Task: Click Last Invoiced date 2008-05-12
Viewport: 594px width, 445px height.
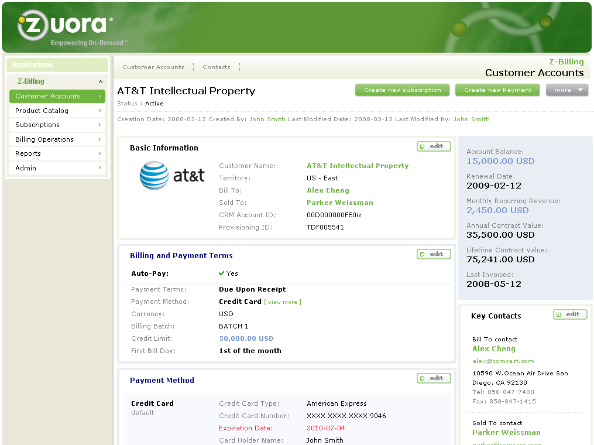Action: click(x=493, y=285)
